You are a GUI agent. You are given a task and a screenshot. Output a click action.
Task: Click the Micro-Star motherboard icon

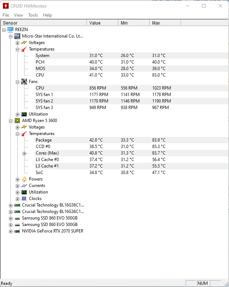(17, 36)
